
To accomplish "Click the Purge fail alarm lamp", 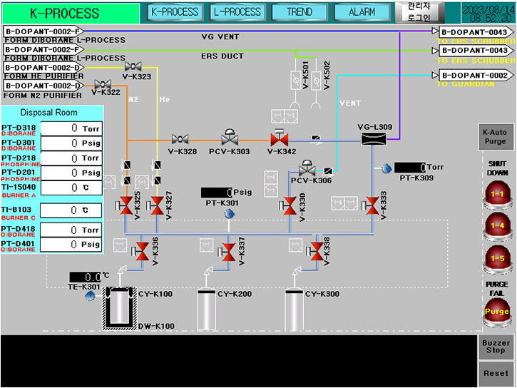I will coord(497,312).
